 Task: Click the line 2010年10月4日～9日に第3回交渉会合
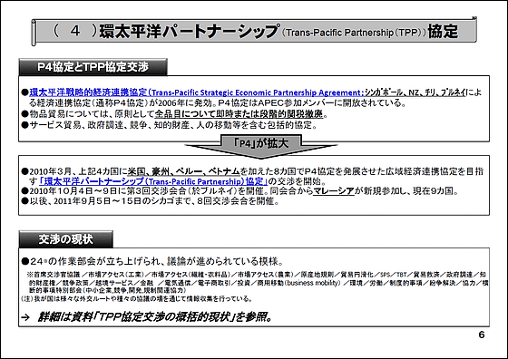pos(240,191)
